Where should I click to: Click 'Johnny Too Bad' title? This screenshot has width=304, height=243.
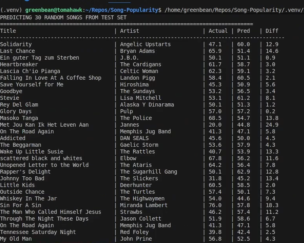[x=22, y=178]
